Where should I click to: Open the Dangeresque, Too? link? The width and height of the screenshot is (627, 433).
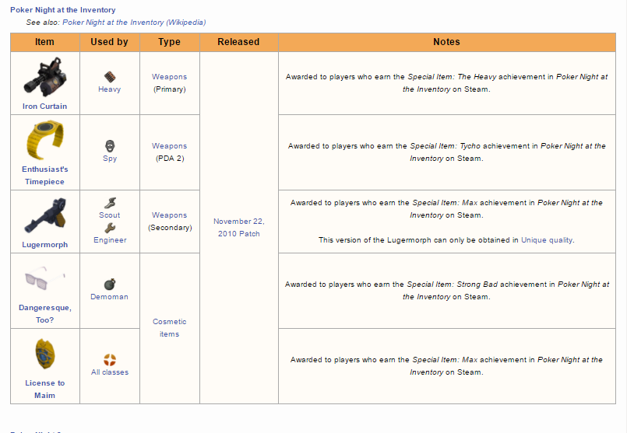coord(45,314)
